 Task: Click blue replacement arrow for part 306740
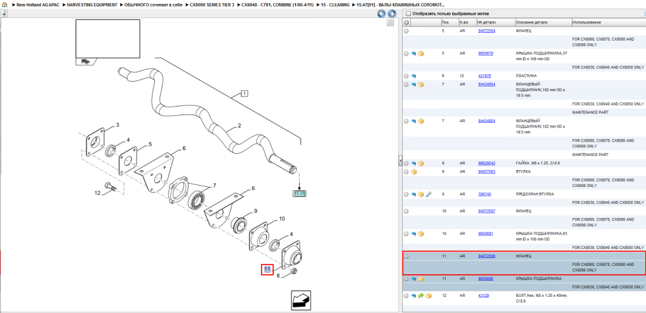(413, 194)
